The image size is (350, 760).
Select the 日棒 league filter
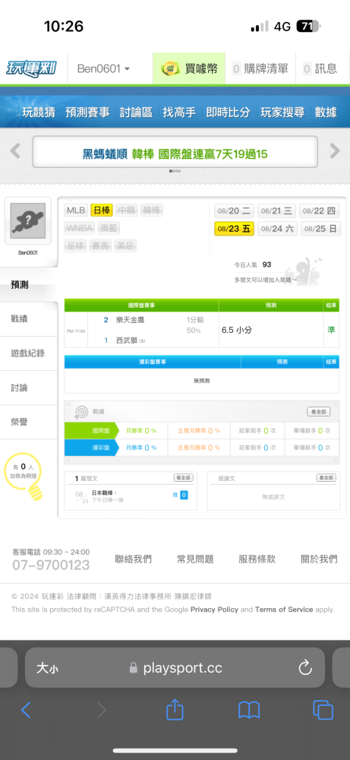coord(102,211)
